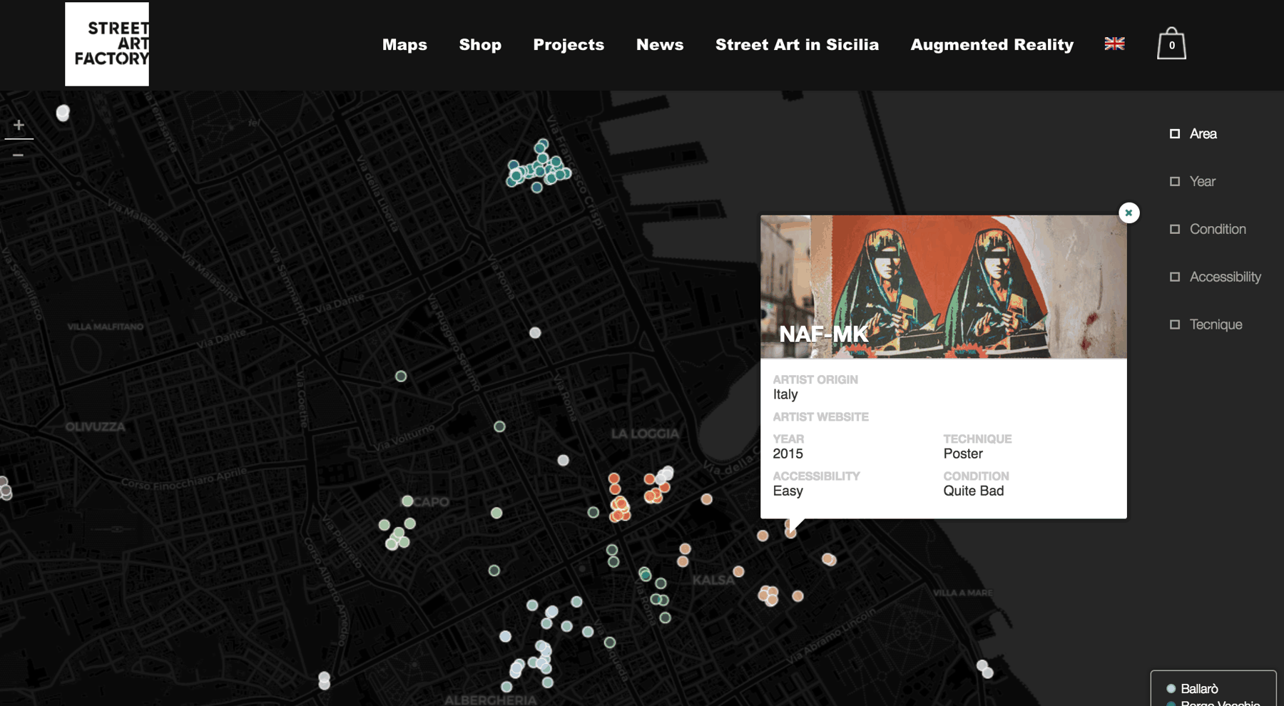Screen dimensions: 1284x706
Task: Click the Artist Website label link
Action: coord(820,416)
